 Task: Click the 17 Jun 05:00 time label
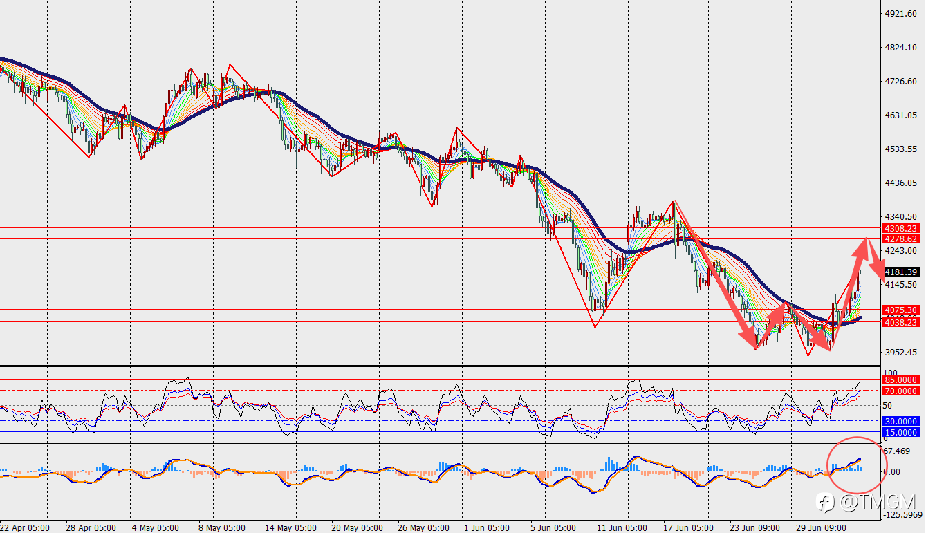[x=688, y=527]
